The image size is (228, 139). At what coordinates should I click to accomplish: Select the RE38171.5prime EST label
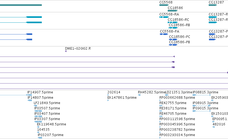173,108
